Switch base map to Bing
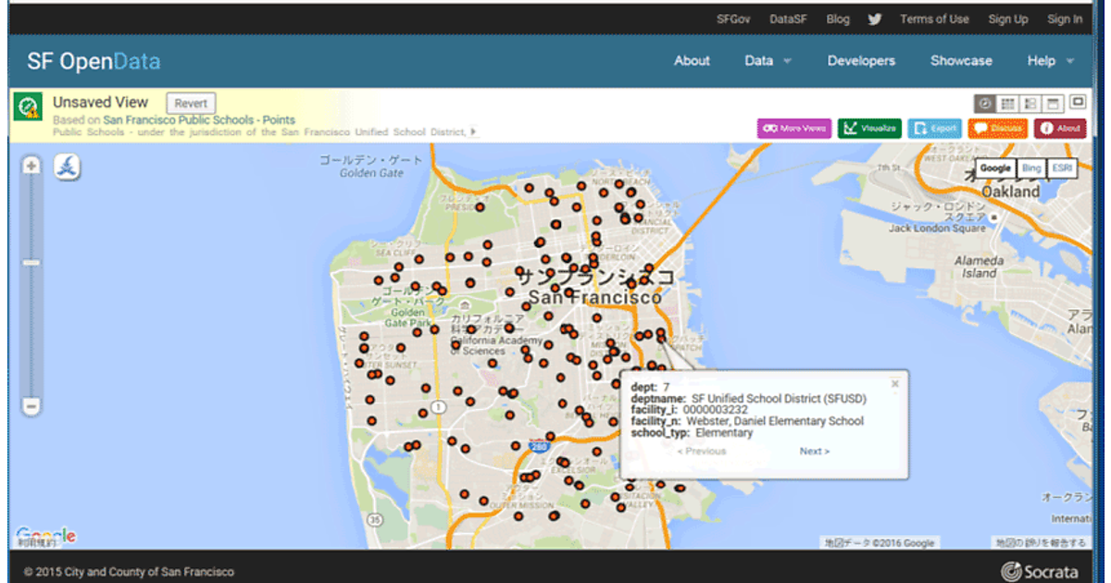 coord(1030,169)
